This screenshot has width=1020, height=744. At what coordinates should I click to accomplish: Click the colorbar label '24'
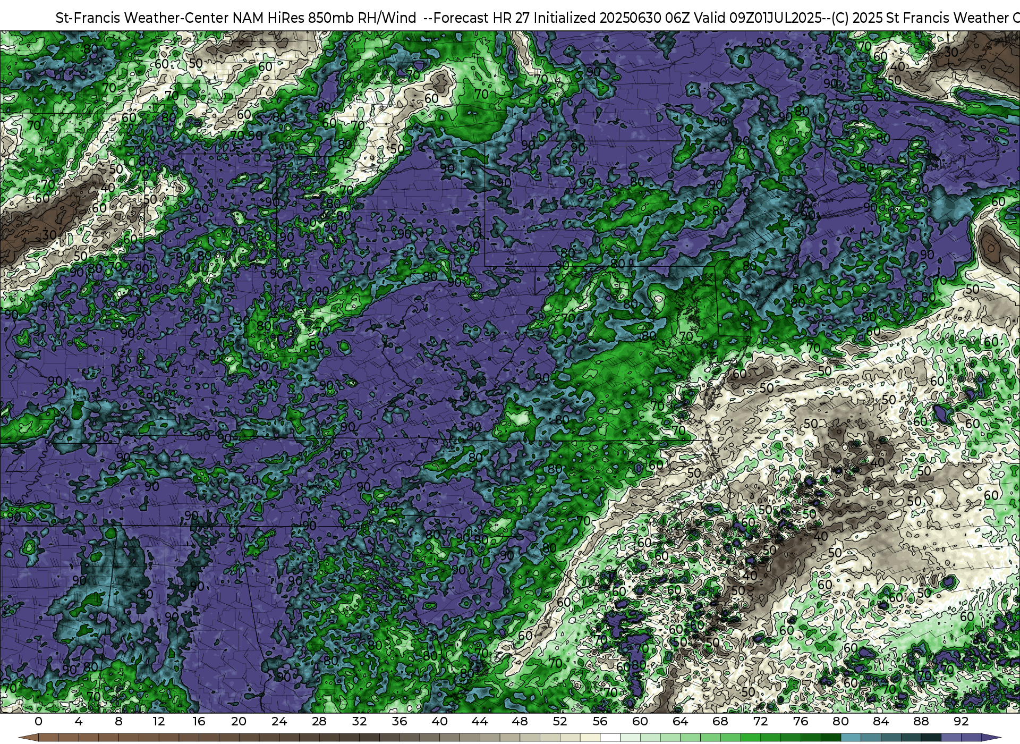(x=279, y=721)
